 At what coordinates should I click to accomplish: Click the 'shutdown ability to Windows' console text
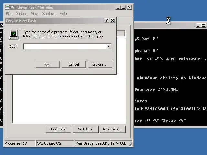(x=171, y=78)
